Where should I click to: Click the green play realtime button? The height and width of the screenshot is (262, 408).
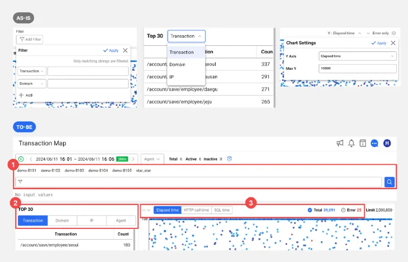tap(21, 159)
